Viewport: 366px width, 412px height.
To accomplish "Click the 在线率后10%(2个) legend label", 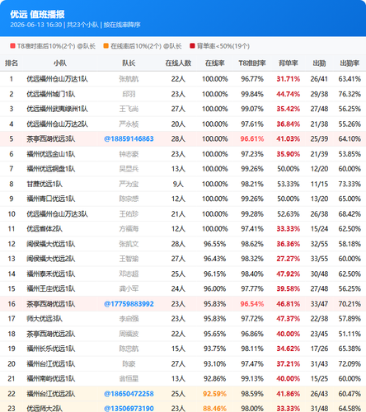I will point(146,46).
